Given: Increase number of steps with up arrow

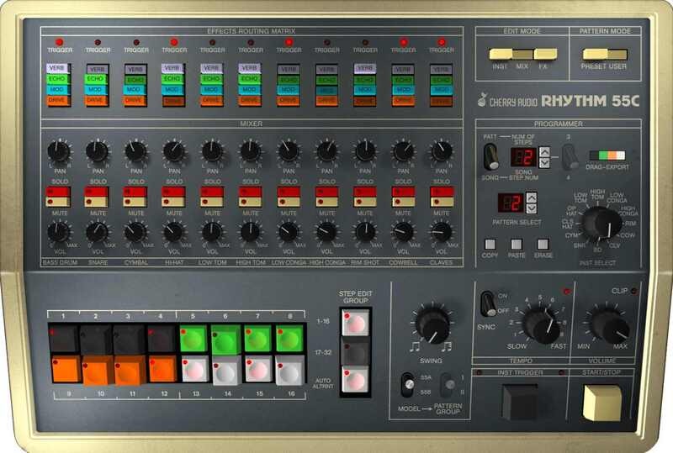Looking at the screenshot, I should point(545,152).
